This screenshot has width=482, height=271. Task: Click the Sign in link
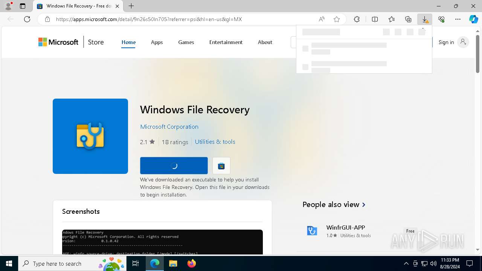pos(446,42)
